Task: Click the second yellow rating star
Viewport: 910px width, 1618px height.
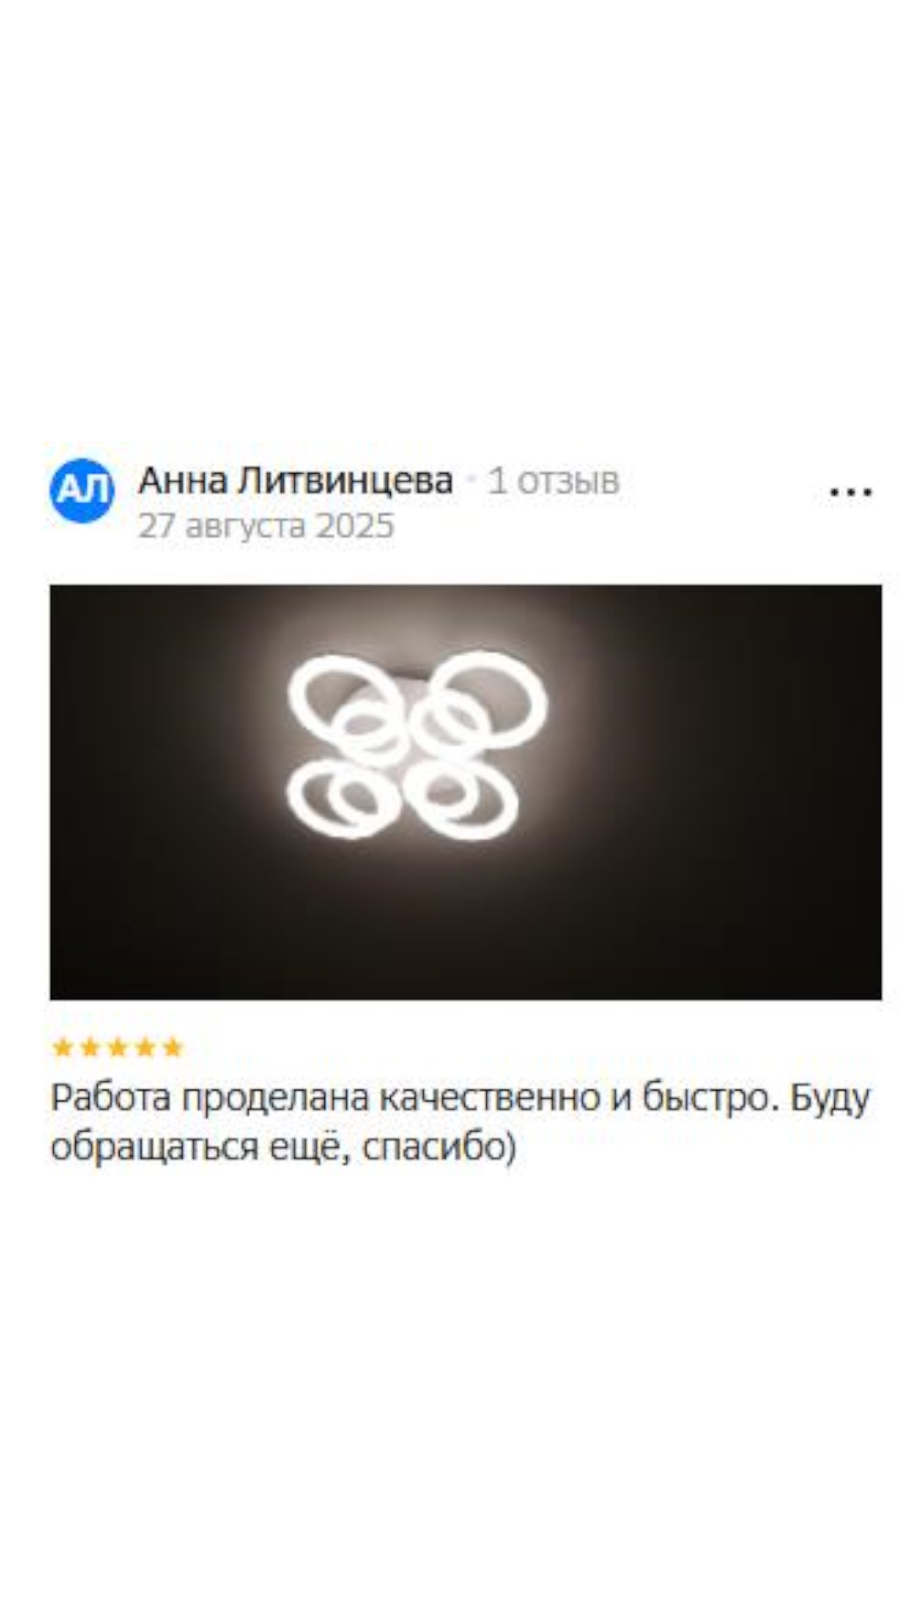Action: point(90,1047)
